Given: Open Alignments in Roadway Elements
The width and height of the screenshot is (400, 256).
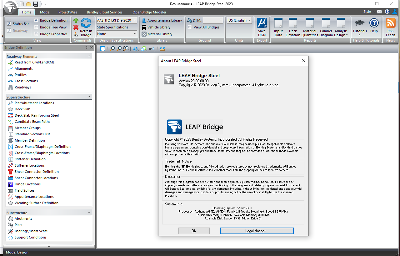Looking at the screenshot, I should (x=24, y=68).
